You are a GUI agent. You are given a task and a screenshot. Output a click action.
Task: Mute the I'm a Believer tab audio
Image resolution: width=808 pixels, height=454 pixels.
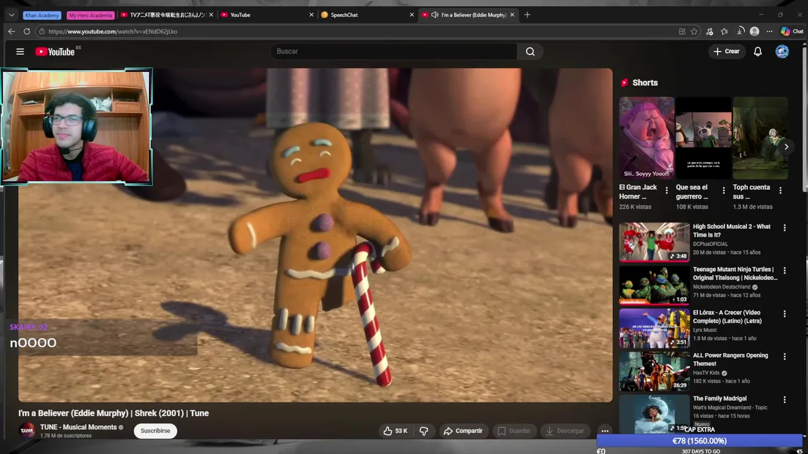point(435,15)
